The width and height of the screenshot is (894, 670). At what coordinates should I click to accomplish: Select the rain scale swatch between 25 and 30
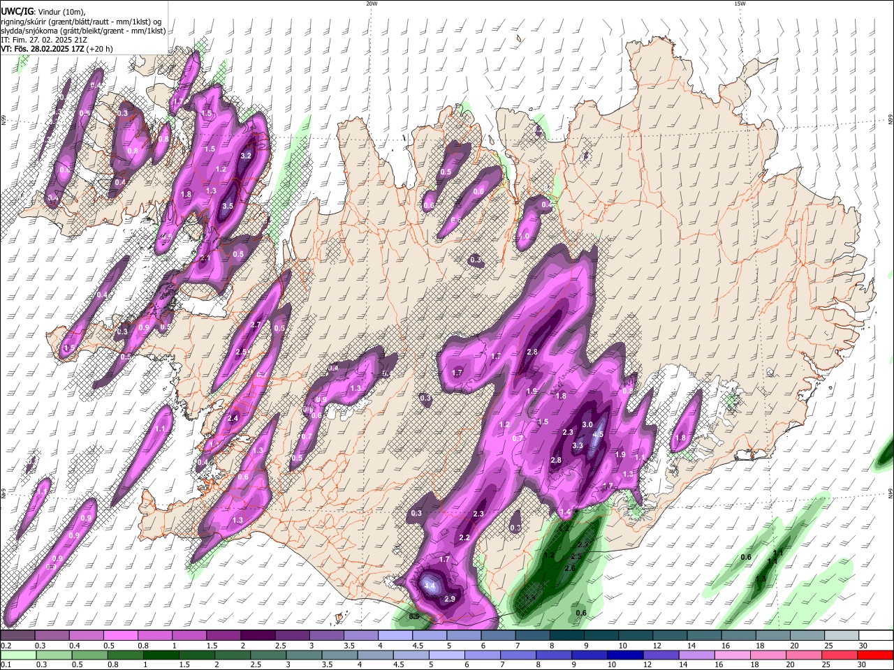[x=840, y=655]
